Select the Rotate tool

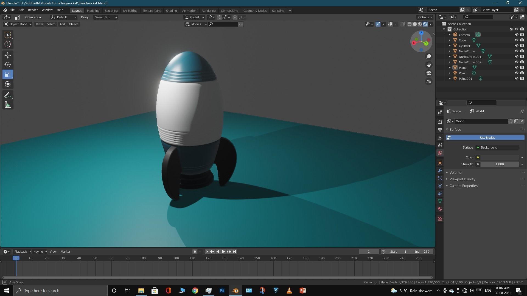pyautogui.click(x=8, y=65)
